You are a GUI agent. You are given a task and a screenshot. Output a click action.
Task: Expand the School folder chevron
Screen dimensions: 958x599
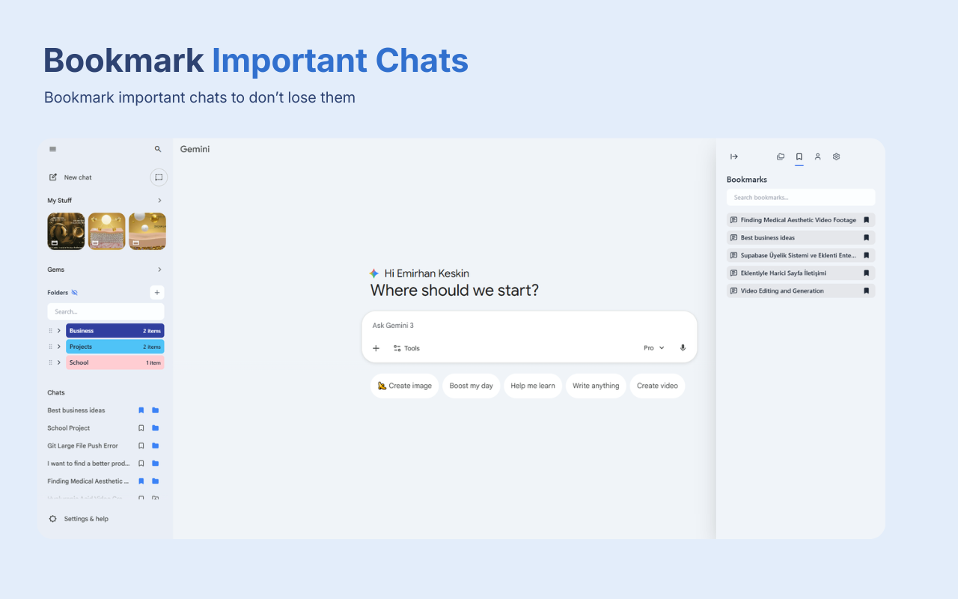59,362
